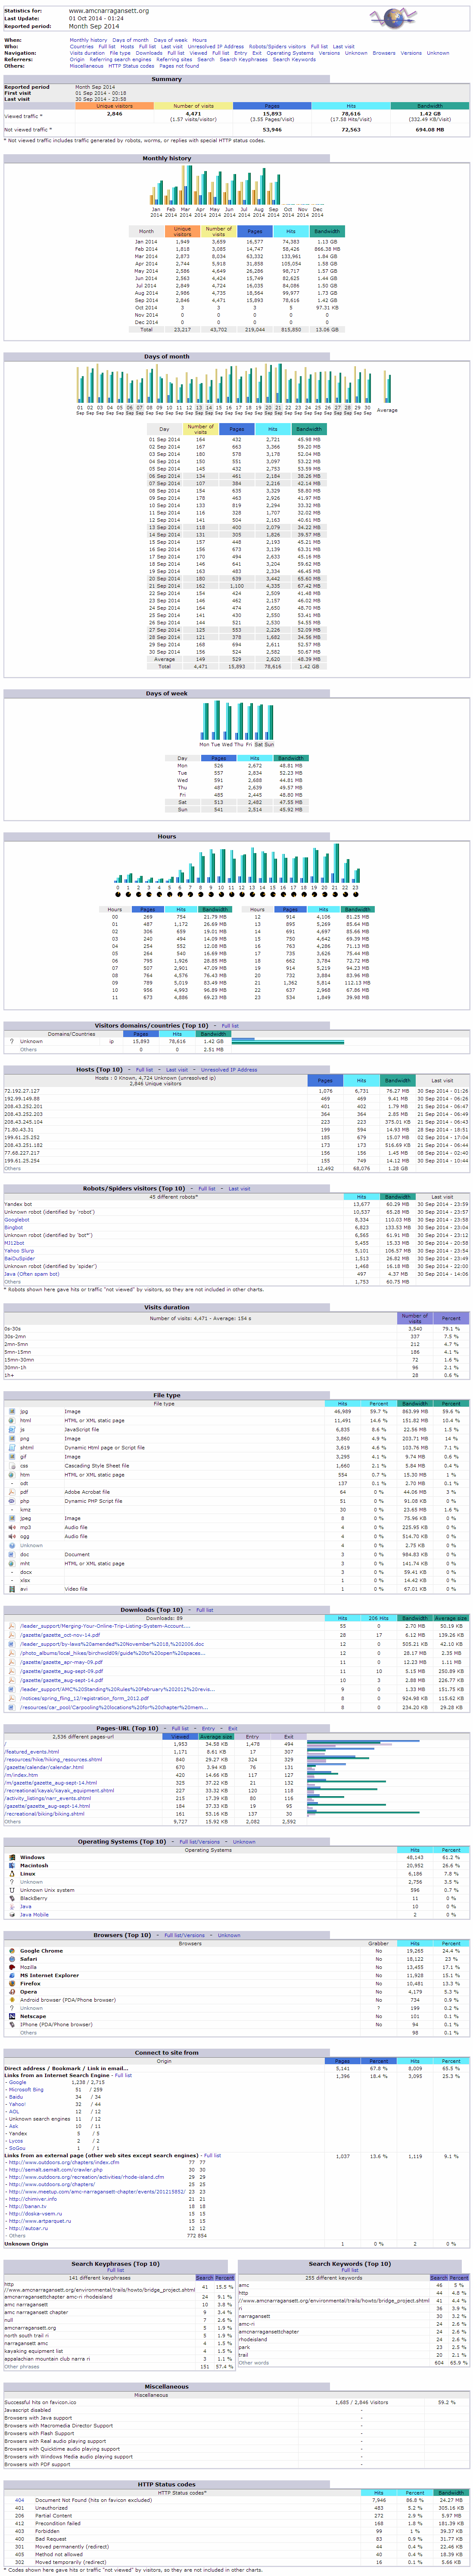Screen dimensions: 473x2576
Task: Click the Safari browser icon
Action: point(11,1959)
